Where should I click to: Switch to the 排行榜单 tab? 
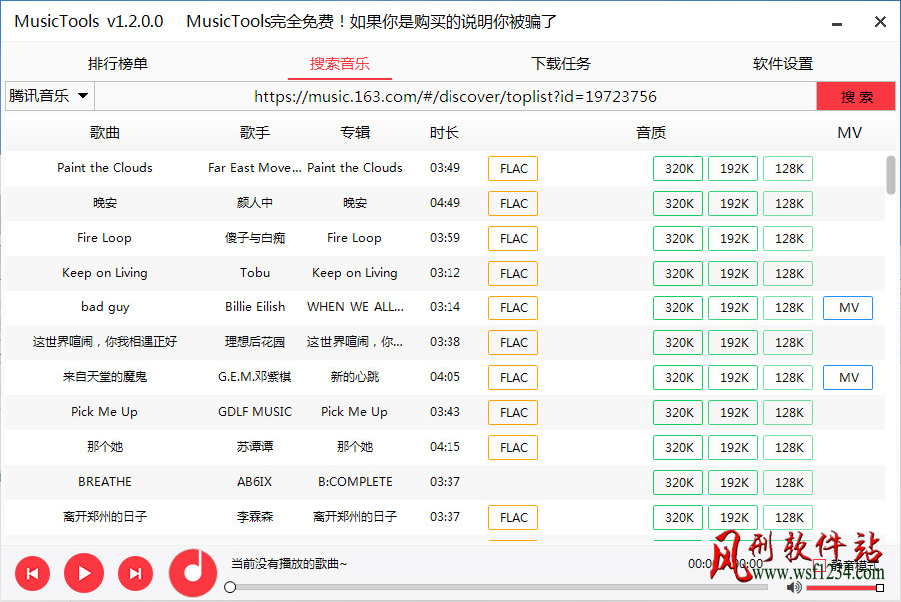[x=118, y=64]
